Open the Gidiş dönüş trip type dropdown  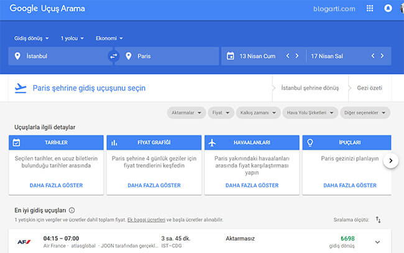coord(32,38)
